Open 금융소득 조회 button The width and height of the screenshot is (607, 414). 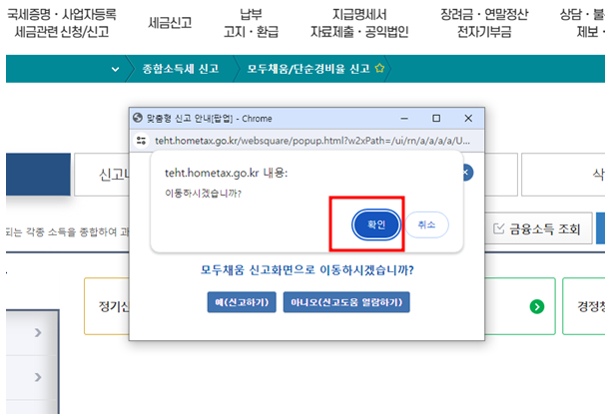click(538, 228)
